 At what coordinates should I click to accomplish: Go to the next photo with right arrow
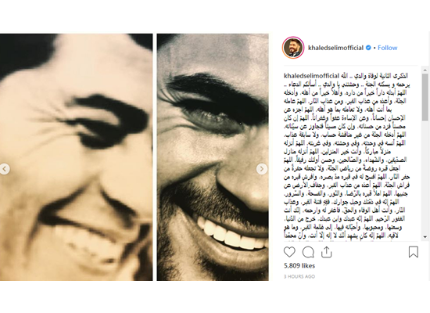tap(262, 169)
